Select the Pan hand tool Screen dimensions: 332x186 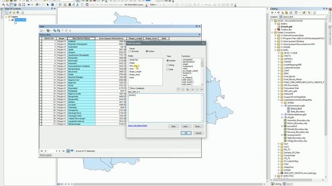(11, 5)
